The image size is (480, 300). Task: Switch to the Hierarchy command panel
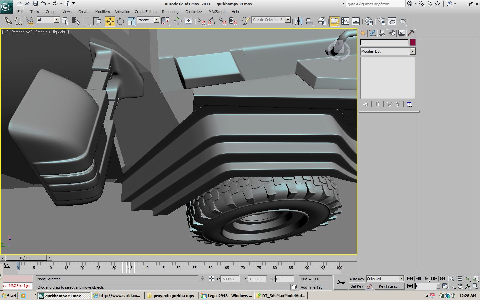coord(382,33)
